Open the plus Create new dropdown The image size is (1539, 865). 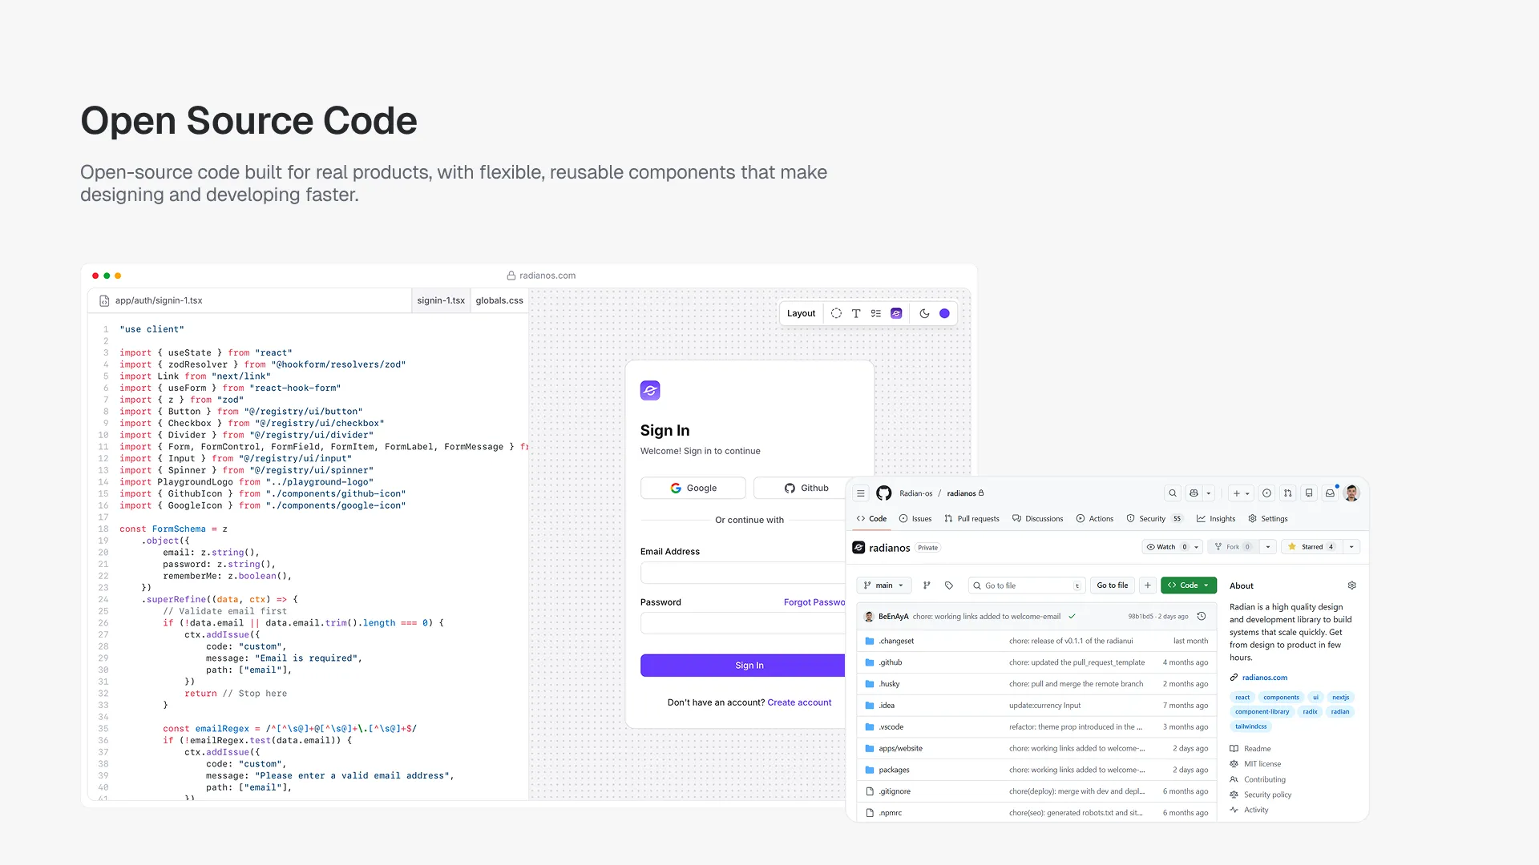click(1242, 493)
